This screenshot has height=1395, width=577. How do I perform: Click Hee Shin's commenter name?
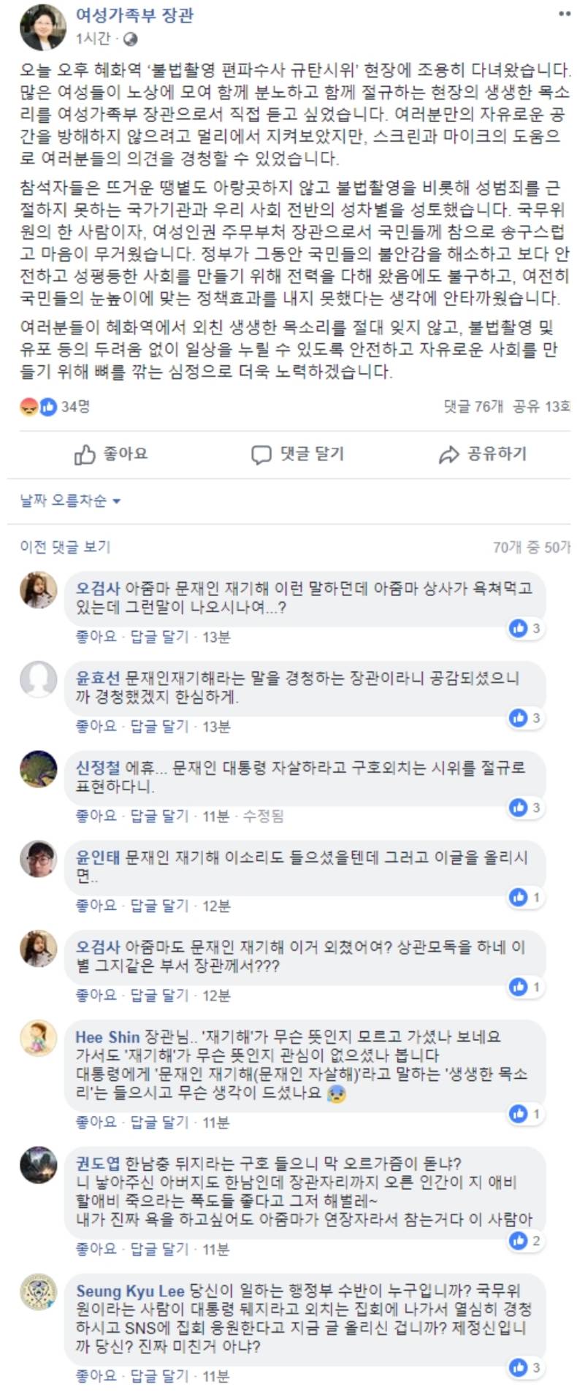point(107,1037)
